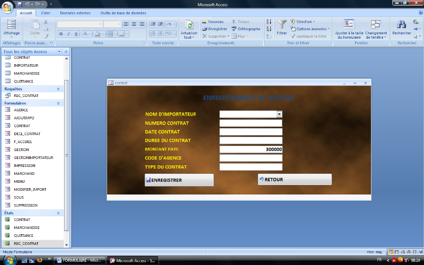
Task: Collapse the États group
Action: click(x=58, y=213)
